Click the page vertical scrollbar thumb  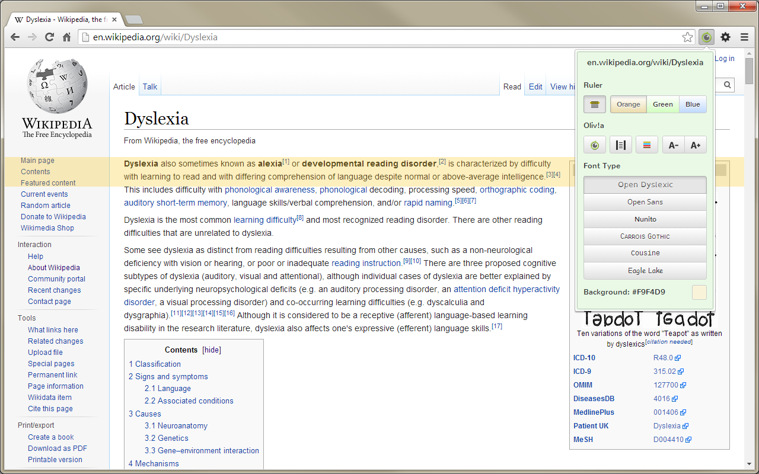point(750,72)
